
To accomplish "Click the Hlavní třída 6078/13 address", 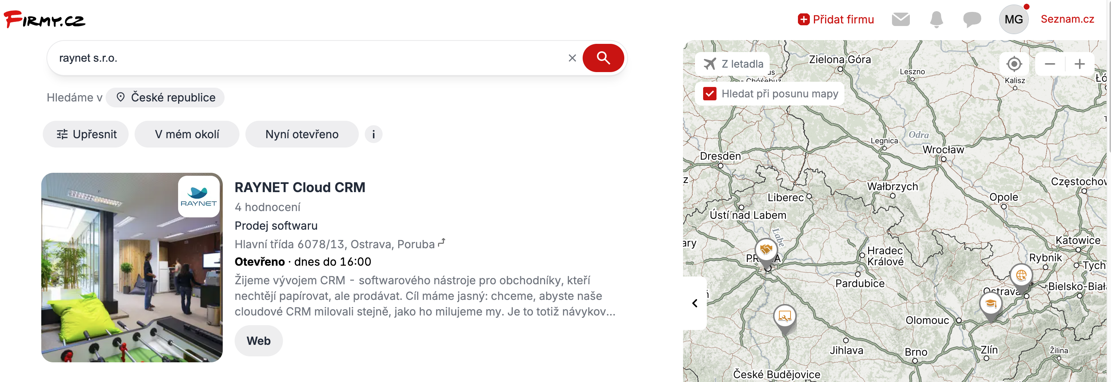I will coord(335,244).
